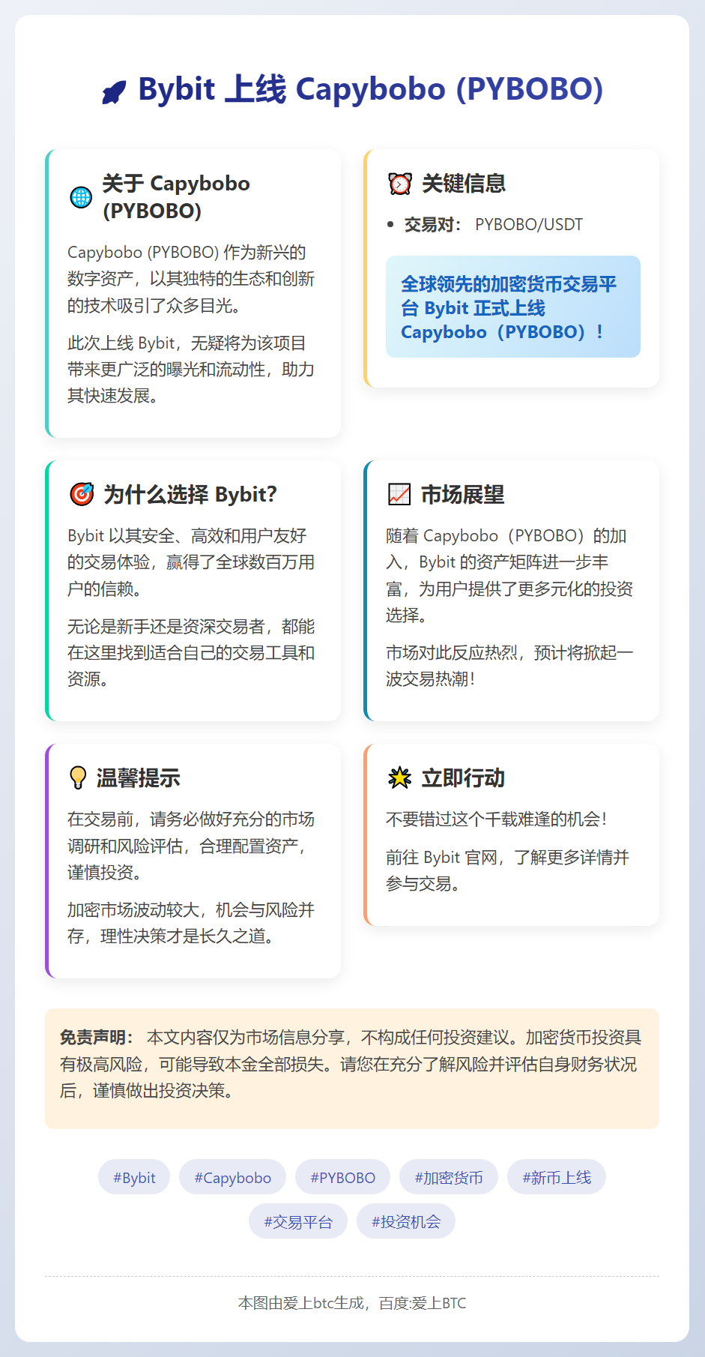Viewport: 705px width, 1357px height.
Task: Click the target icon beside 为什么选择 Bybit?
Action: point(82,494)
